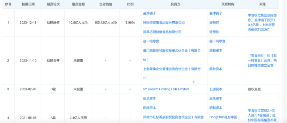Open 五源资本 related institution link
Screen dimensions: 287x123
pos(216,89)
